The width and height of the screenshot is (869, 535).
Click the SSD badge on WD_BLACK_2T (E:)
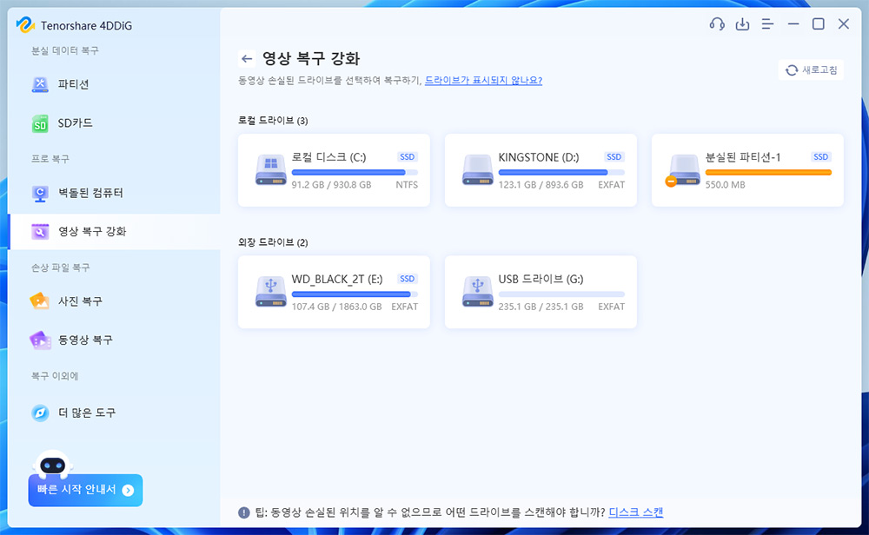pos(408,279)
